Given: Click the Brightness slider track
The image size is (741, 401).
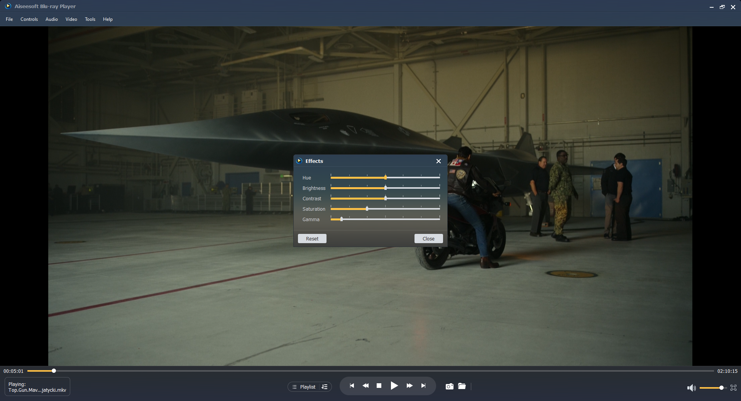Looking at the screenshot, I should click(x=385, y=188).
